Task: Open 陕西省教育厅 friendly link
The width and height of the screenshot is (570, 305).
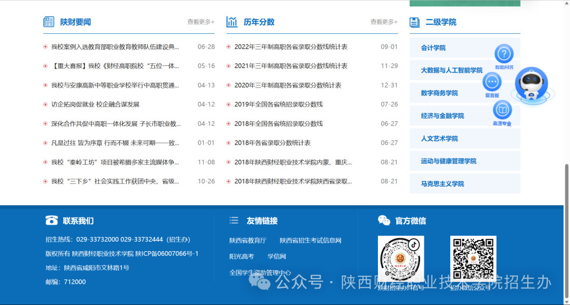Action: pos(248,241)
